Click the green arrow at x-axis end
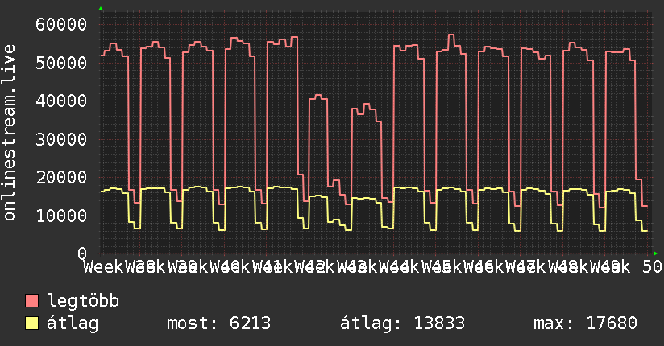664x346 pixels. (x=655, y=253)
